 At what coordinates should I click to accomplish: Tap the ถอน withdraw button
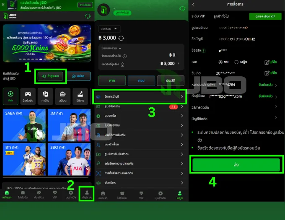click(141, 80)
